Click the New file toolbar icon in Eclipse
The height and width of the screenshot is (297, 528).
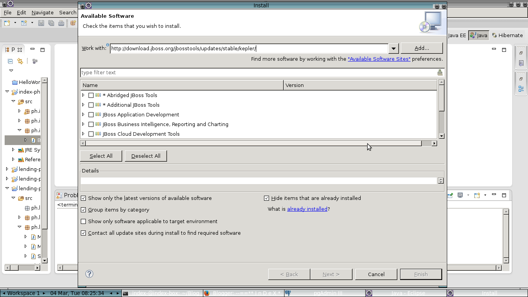[x=7, y=23]
